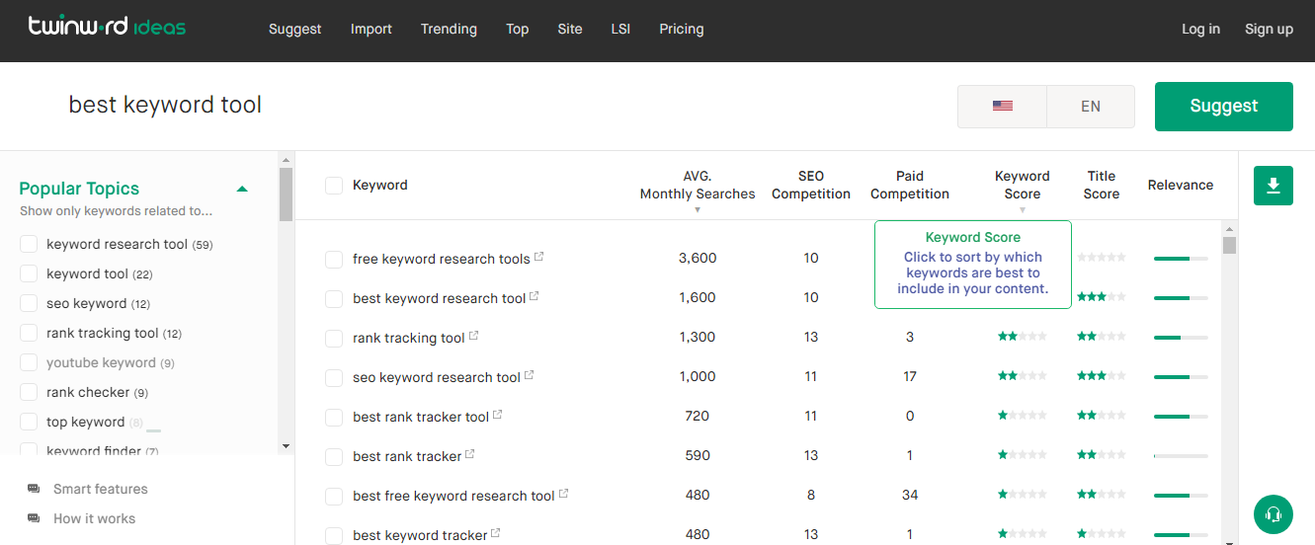
Task: Click the download results icon button
Action: pyautogui.click(x=1274, y=186)
